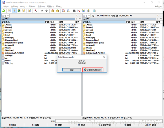Switch to brief file-names-only view icon
The height and width of the screenshot is (128, 164).
pyautogui.click(x=10, y=11)
